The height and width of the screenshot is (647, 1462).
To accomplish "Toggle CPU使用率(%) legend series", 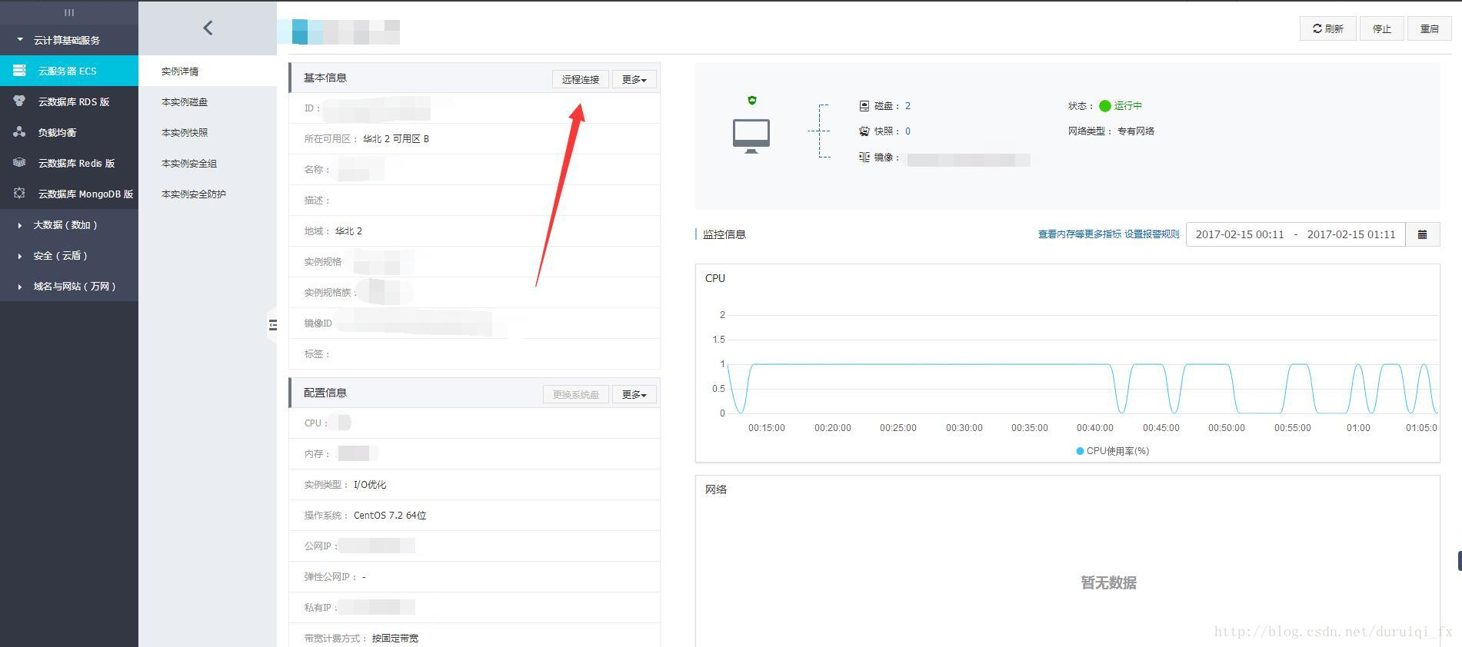I will point(1112,451).
